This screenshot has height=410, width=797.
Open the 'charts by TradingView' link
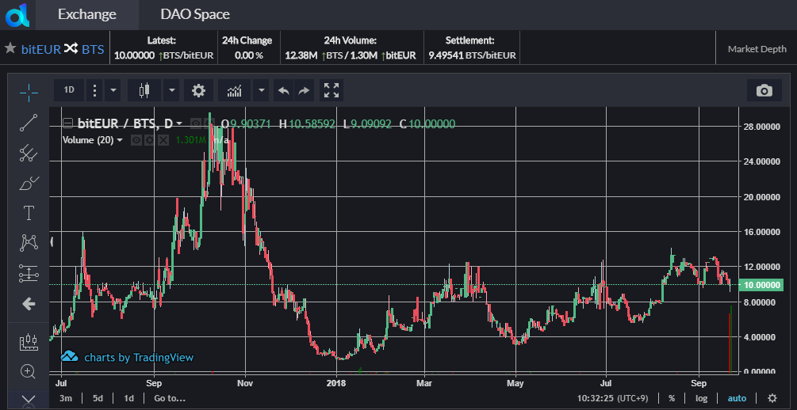pos(138,357)
